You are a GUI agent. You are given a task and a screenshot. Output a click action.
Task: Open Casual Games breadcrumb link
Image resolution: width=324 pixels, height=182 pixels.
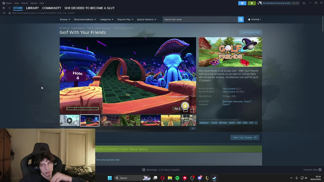[78, 28]
